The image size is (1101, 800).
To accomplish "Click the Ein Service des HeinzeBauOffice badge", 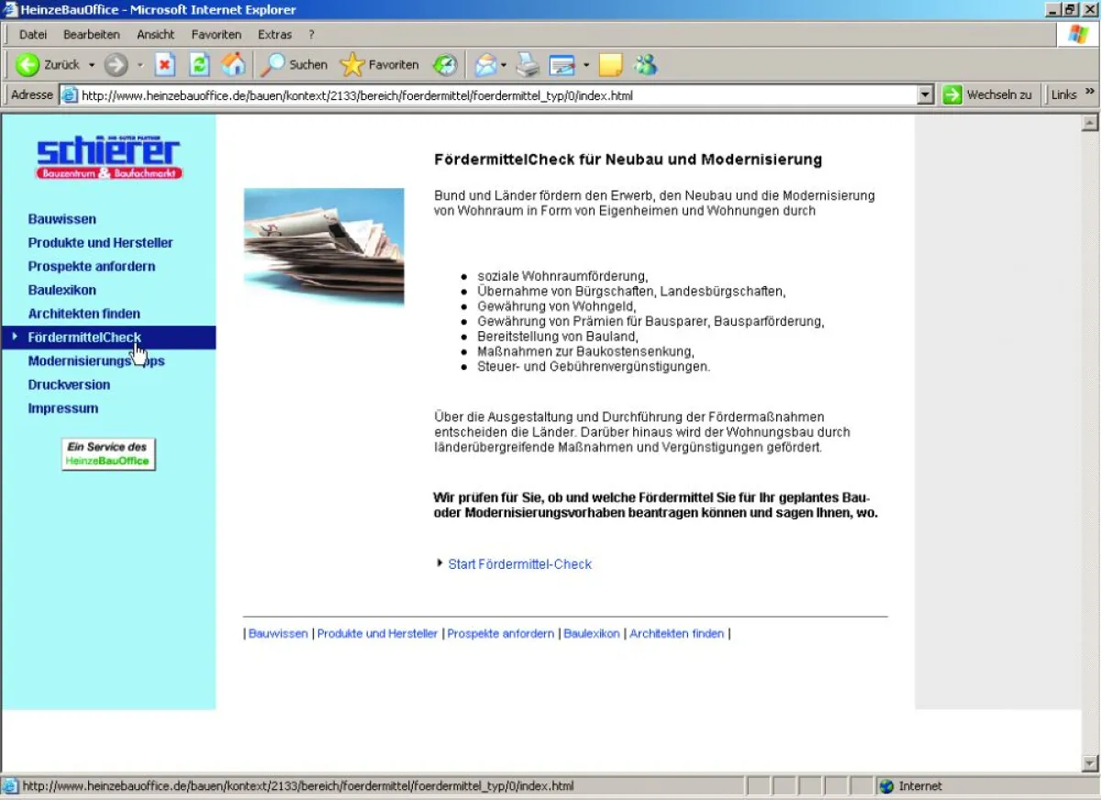I will coord(108,454).
